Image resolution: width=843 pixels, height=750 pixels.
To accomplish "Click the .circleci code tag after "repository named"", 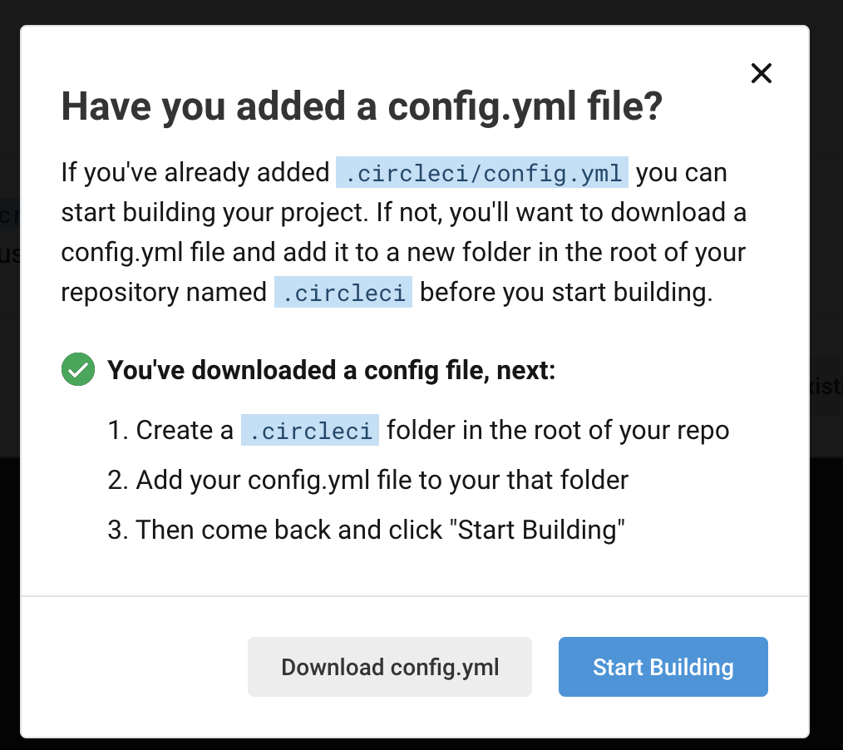I will [x=343, y=293].
